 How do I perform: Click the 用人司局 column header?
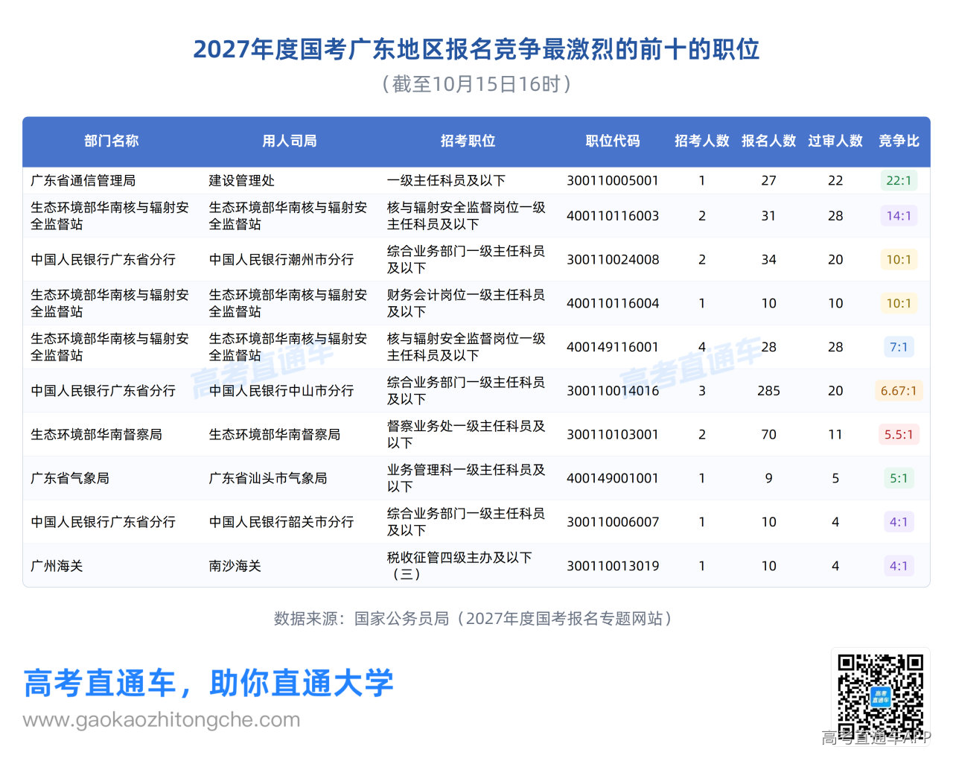tap(290, 141)
